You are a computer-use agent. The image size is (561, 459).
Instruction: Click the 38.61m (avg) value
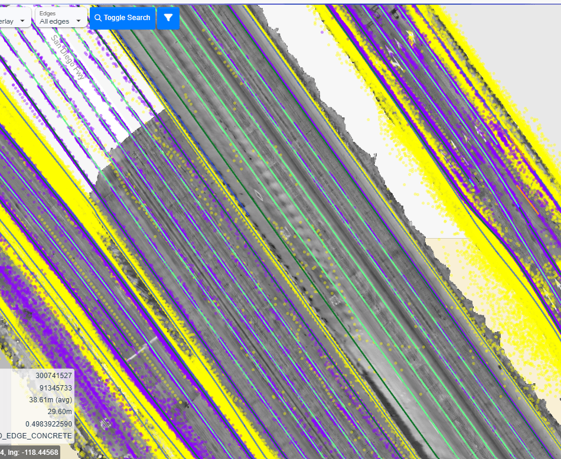click(50, 399)
